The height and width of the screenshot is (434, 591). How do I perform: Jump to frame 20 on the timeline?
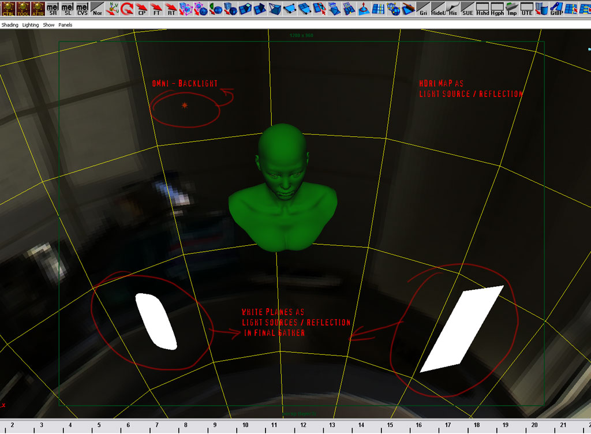coord(534,425)
